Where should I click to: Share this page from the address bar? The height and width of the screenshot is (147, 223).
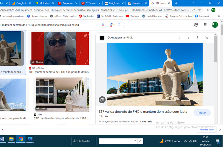[193, 10]
